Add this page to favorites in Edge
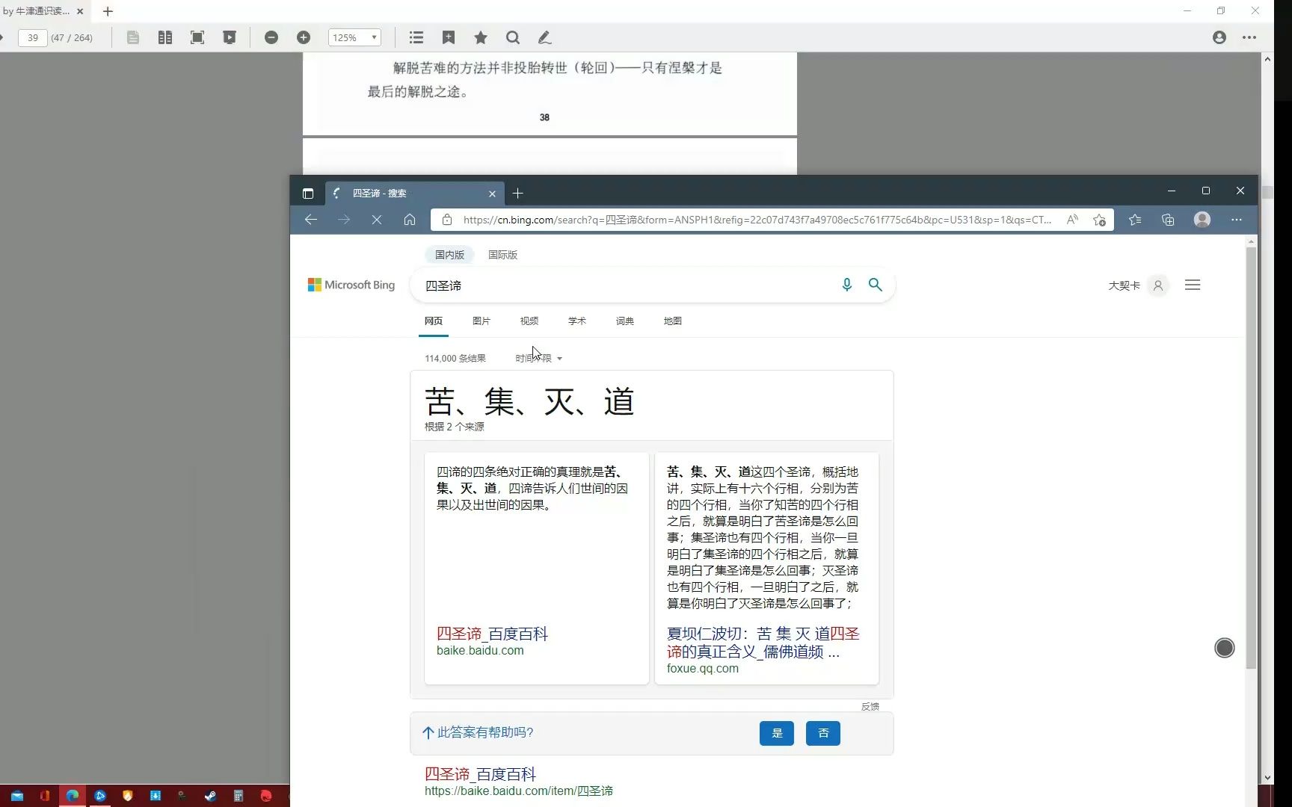Viewport: 1292px width, 807px height. coord(1099,220)
